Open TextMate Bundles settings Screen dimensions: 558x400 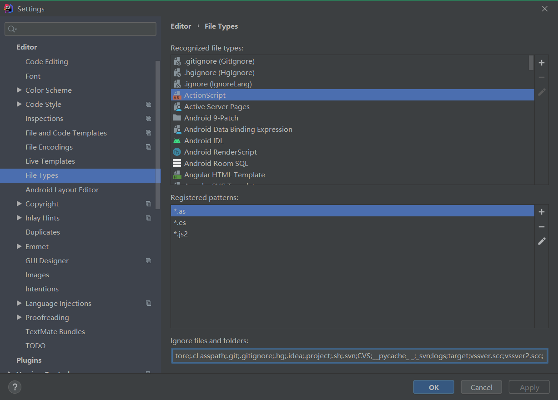click(55, 331)
